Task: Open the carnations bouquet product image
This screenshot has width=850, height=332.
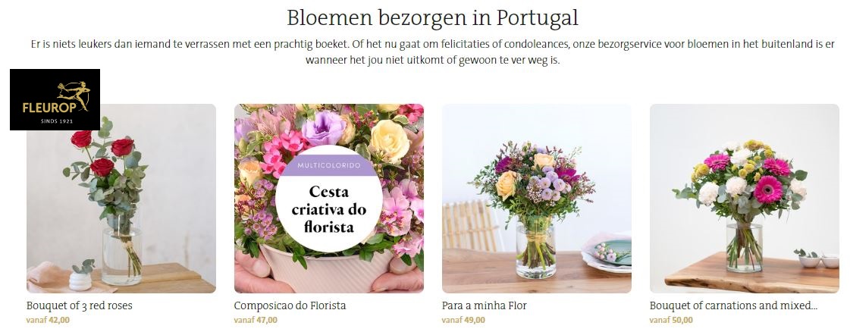Action: pyautogui.click(x=745, y=199)
